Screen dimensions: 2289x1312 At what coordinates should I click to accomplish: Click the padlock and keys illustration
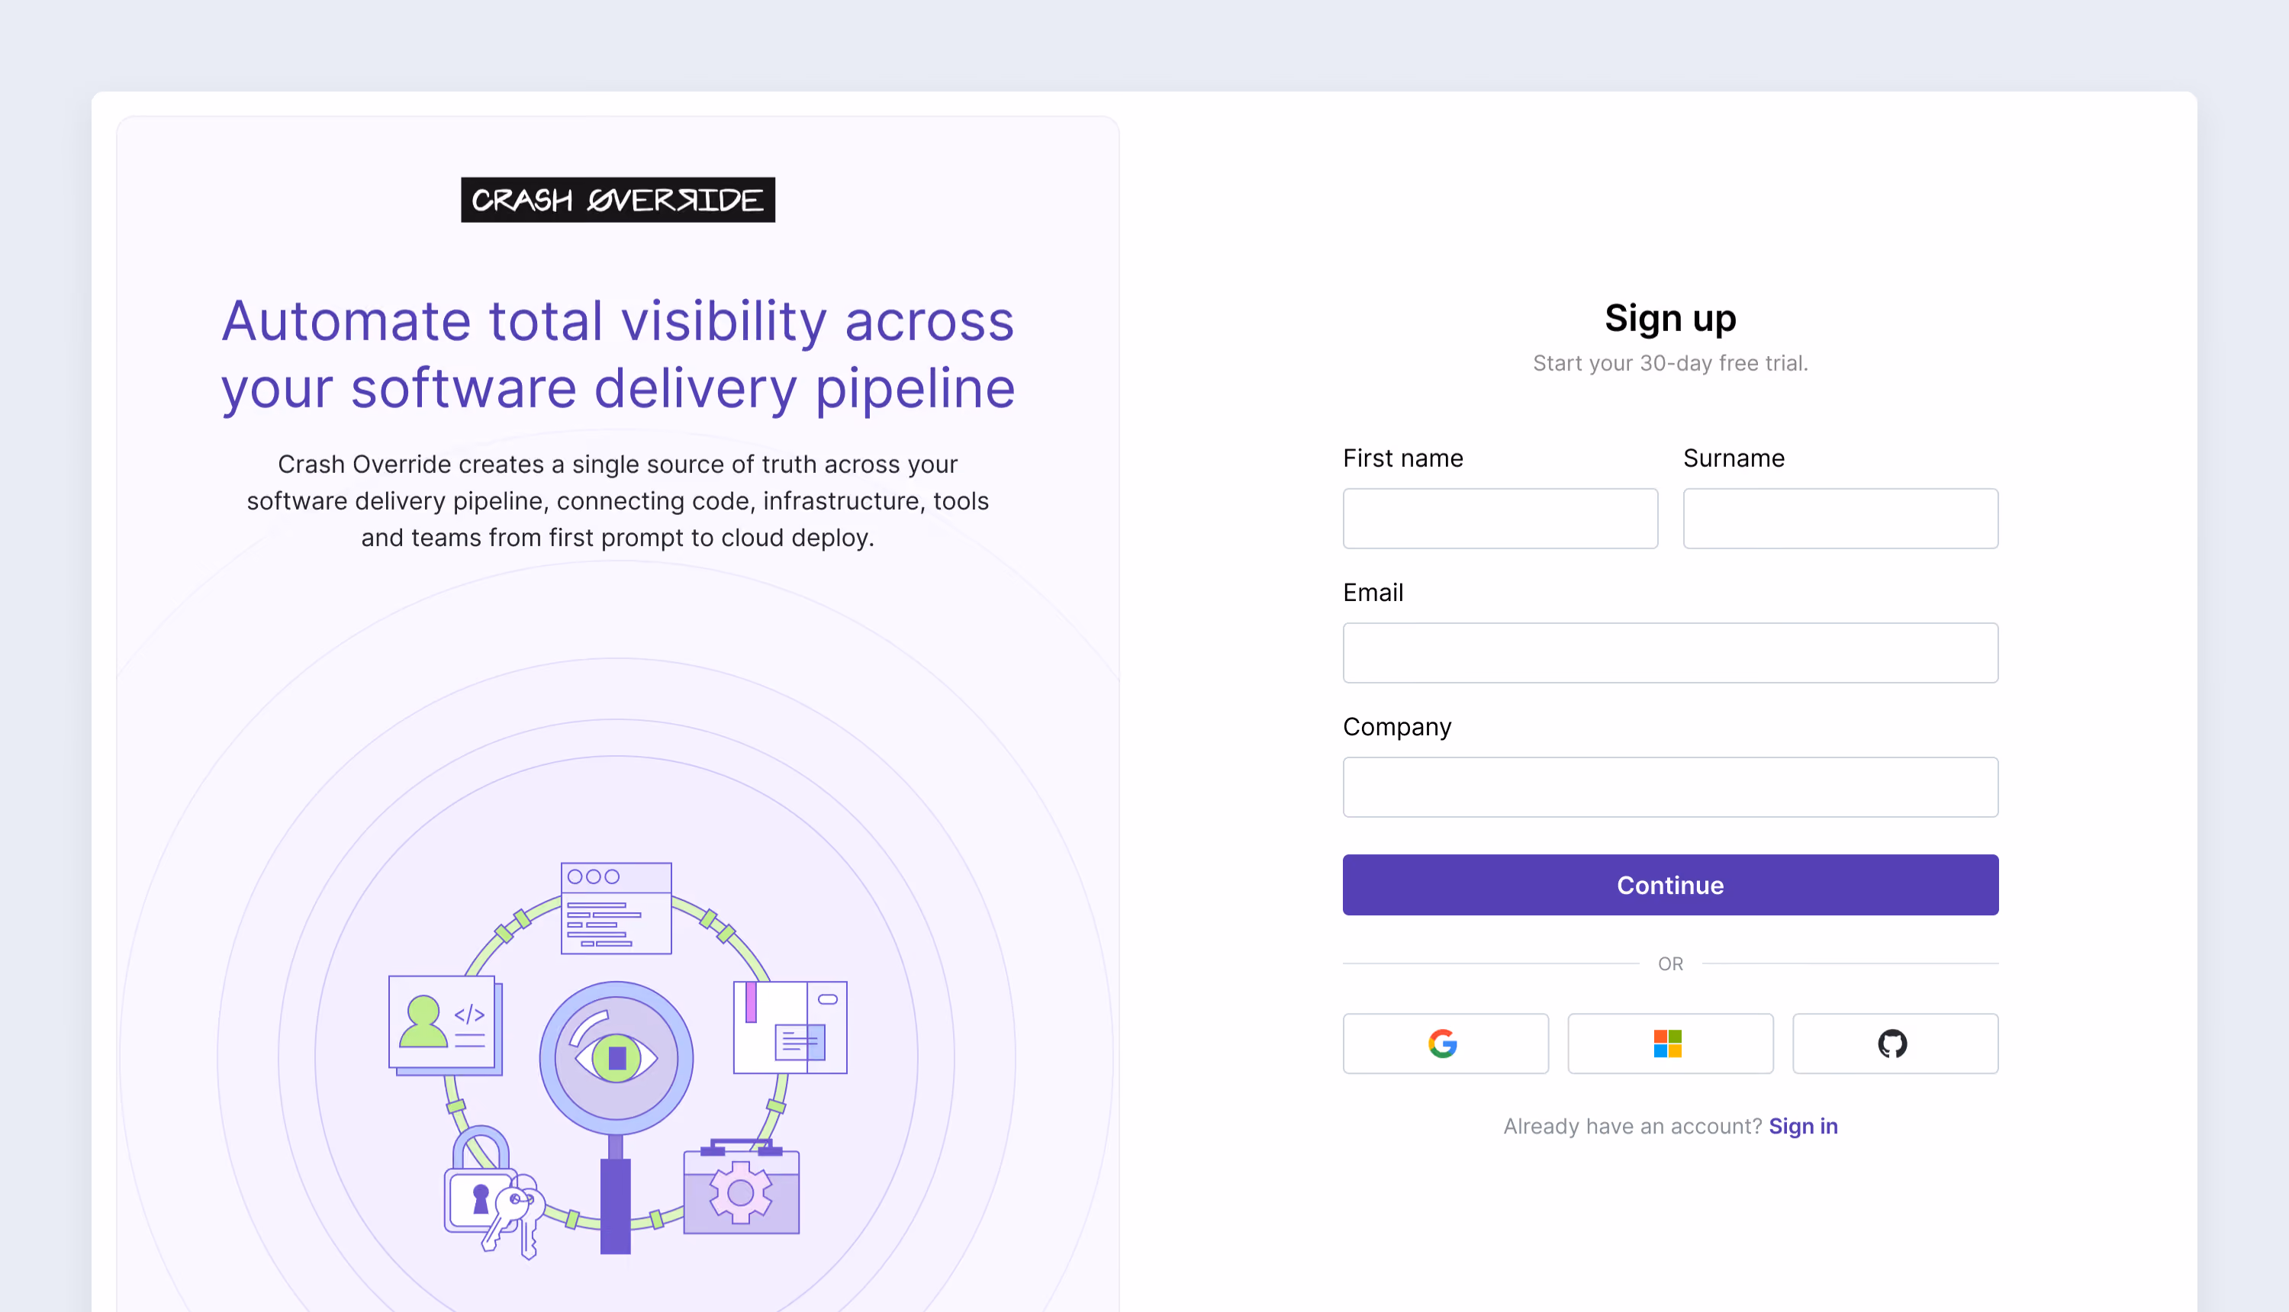[494, 1191]
